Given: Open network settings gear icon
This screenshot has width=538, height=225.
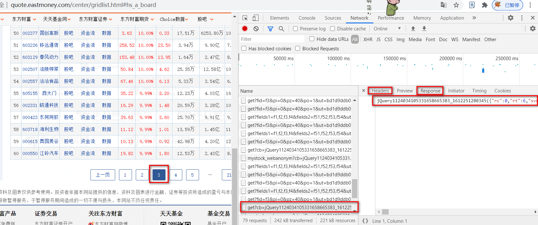Looking at the screenshot, I should 533,28.
